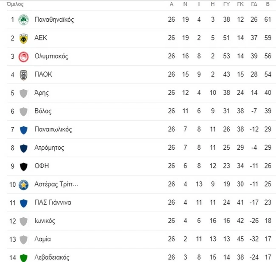Select the Ιωνικός team name
This screenshot has width=276, height=262.
45,221
